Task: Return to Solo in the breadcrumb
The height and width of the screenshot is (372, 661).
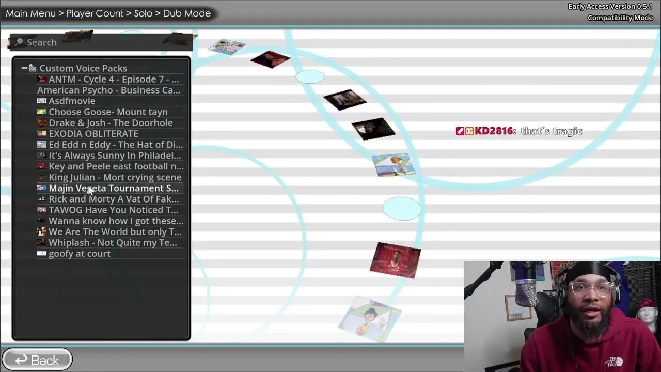Action: click(143, 13)
